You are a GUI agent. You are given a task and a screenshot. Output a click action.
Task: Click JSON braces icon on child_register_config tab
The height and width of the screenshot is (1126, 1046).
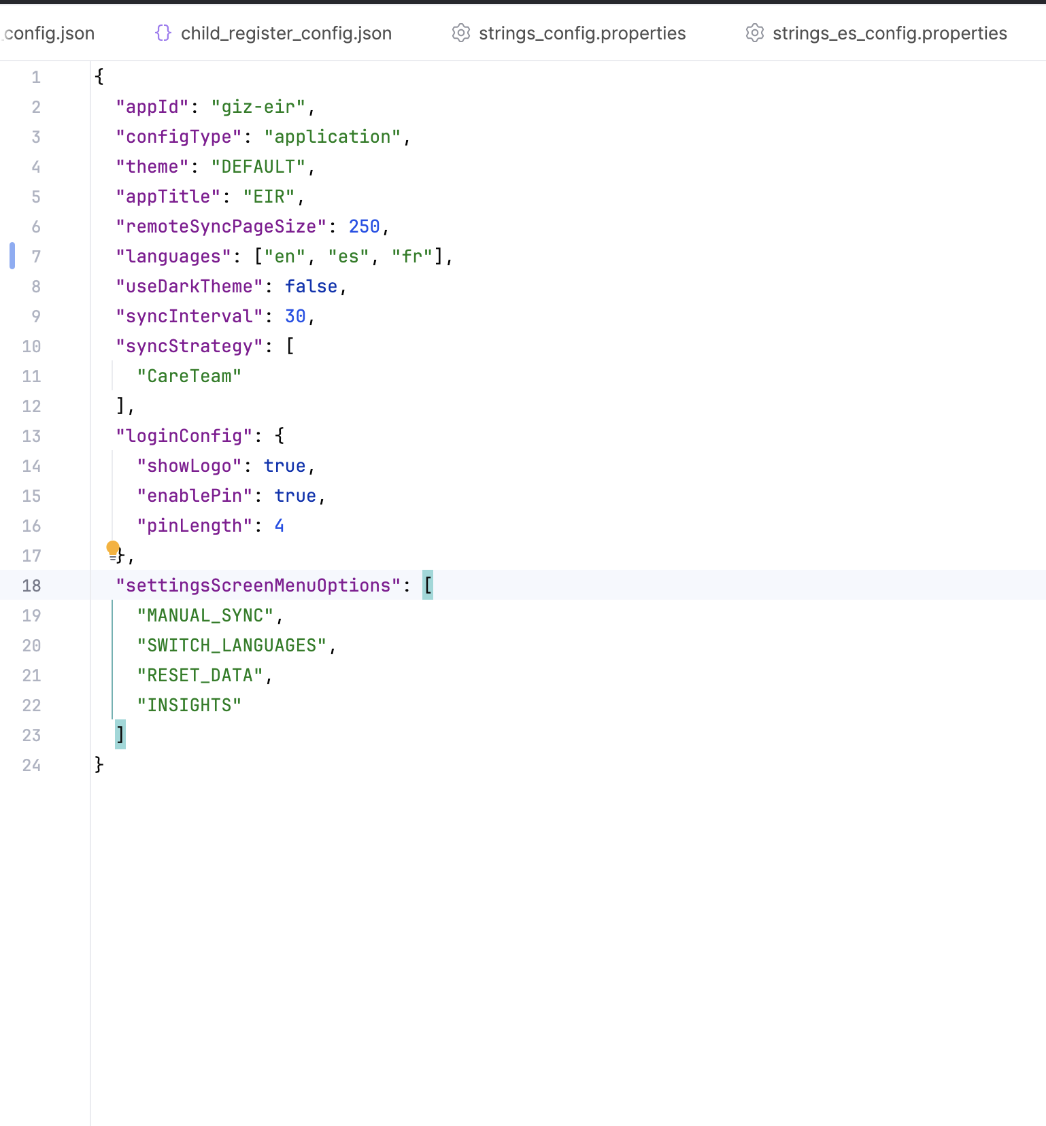pos(163,33)
